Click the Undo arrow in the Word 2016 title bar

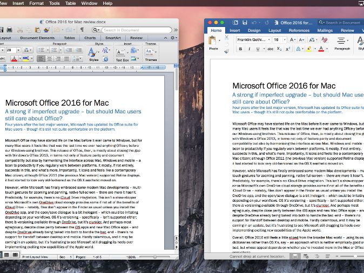click(254, 23)
